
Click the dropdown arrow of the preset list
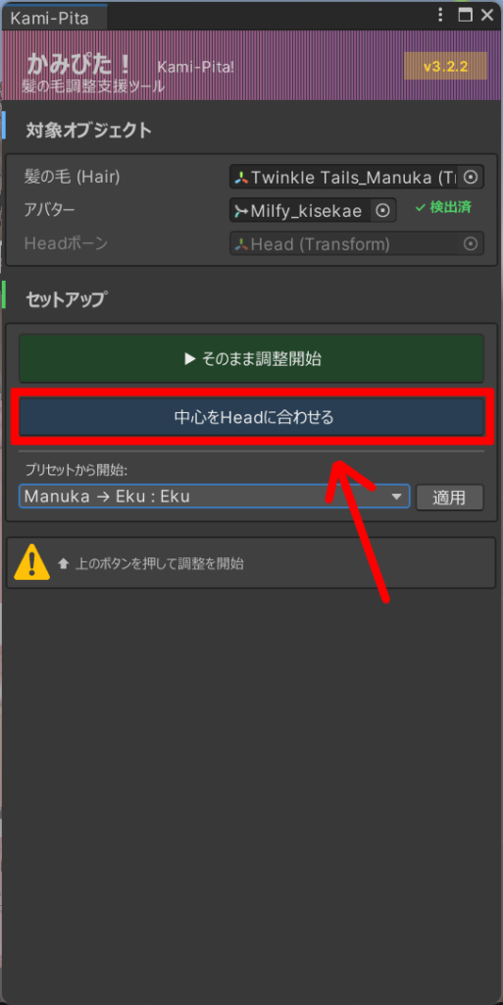[397, 496]
